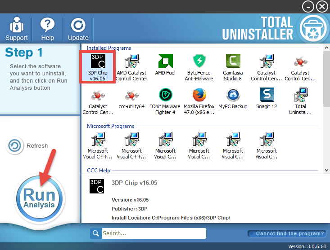Refresh the installed programs list
Screen dimensions: 330x250
tap(27, 146)
